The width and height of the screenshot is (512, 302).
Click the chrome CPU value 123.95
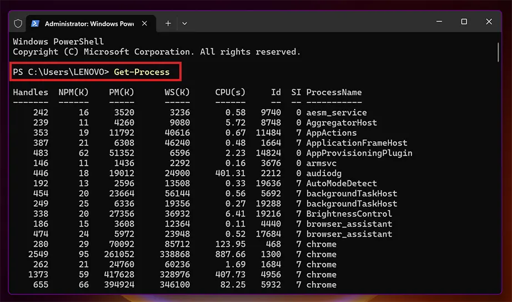click(x=230, y=244)
